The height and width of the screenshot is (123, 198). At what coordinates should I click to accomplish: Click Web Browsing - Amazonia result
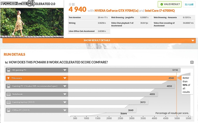tap(174, 18)
